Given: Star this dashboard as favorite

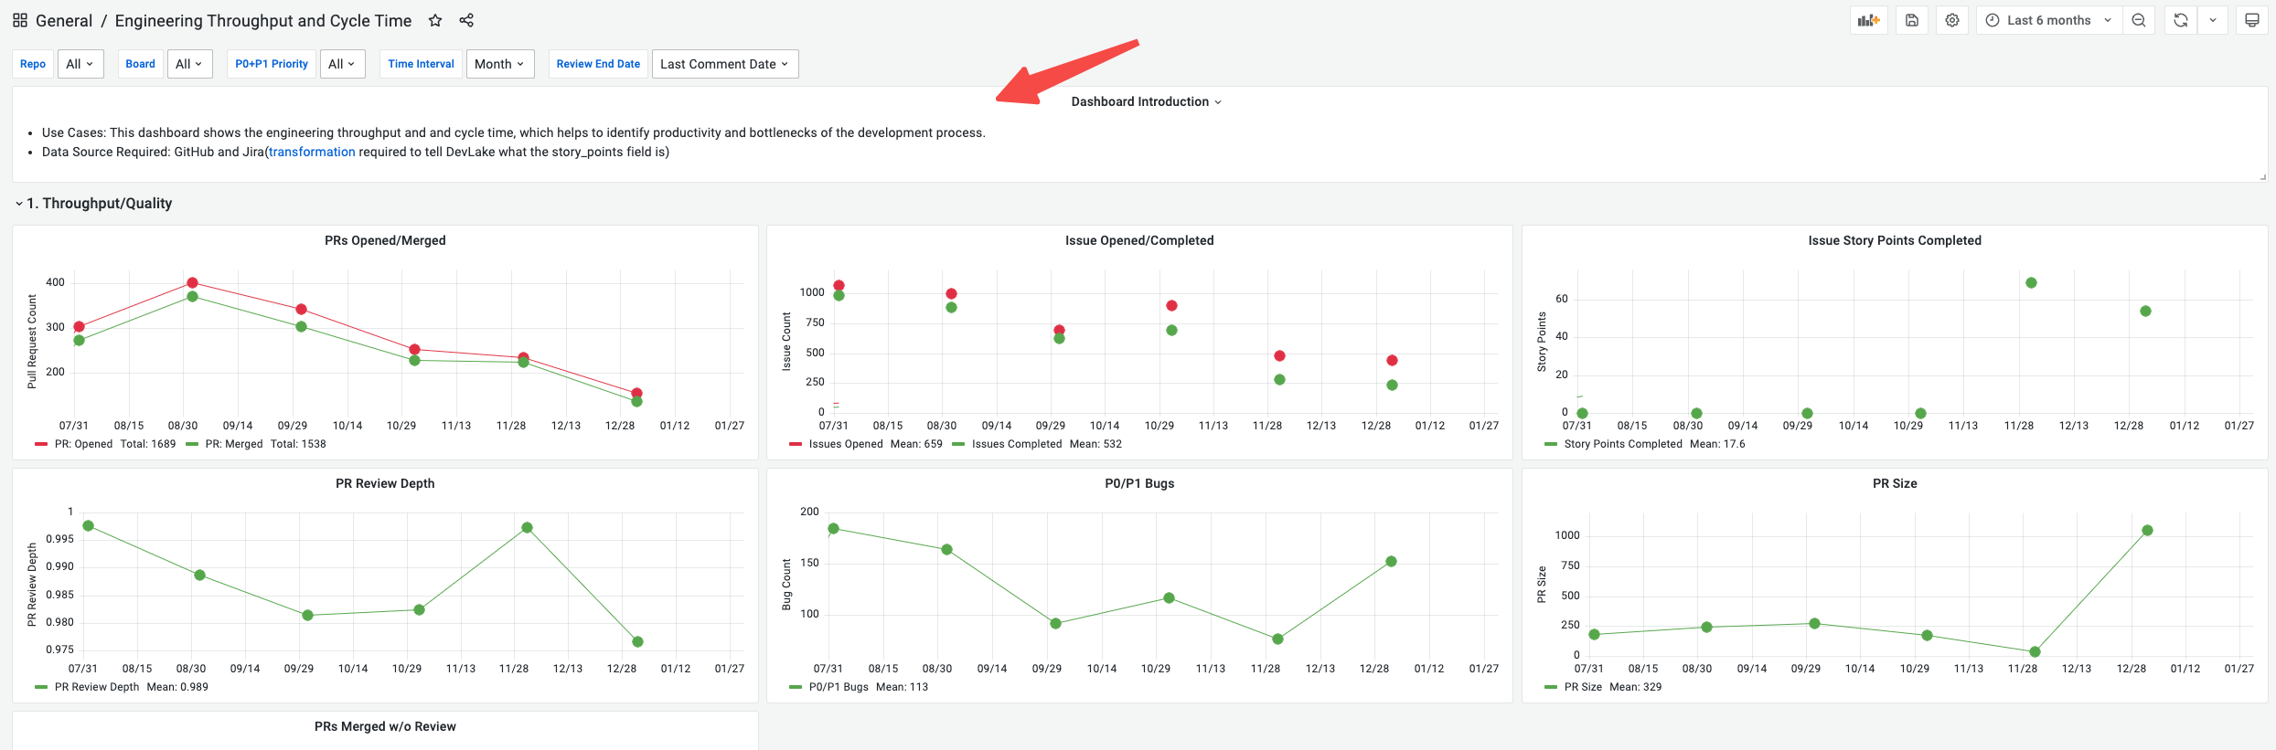Looking at the screenshot, I should click(x=435, y=20).
